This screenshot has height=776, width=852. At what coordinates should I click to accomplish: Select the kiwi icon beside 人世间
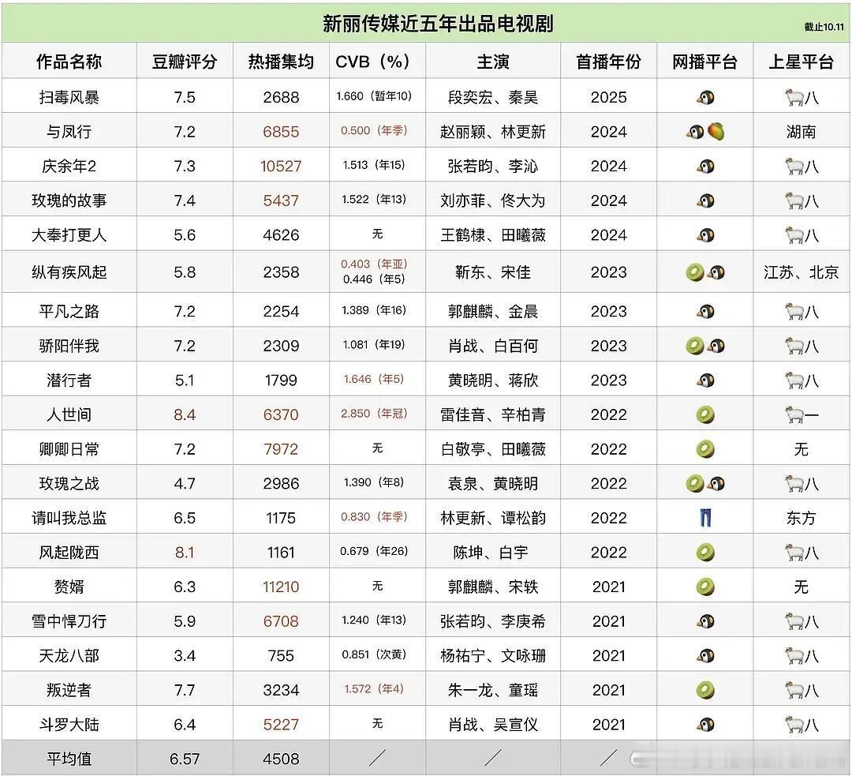[704, 414]
